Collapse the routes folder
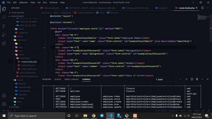Image resolution: width=212 pixels, height=119 pixels. [x=20, y=80]
